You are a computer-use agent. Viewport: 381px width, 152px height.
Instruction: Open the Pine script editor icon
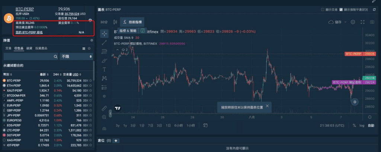tap(143, 31)
